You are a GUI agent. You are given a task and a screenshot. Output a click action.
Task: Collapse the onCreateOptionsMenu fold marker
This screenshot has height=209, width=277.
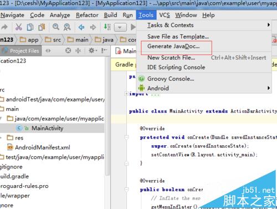[127, 190]
